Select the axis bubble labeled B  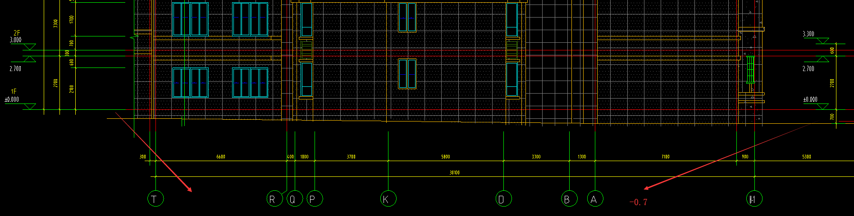click(569, 198)
